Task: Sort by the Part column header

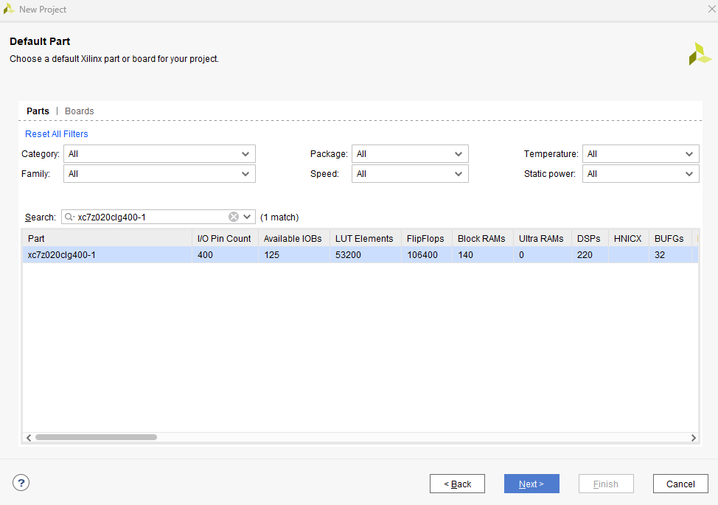Action: (x=107, y=239)
